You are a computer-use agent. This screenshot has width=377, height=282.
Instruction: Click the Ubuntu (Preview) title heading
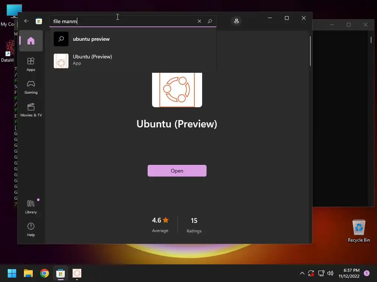[x=177, y=124]
